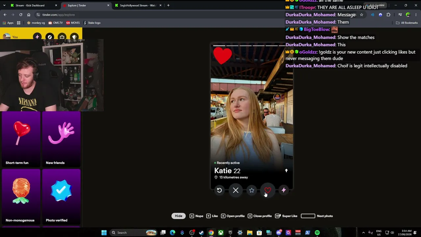
Task: Open the monkey og bookmark
Action: [36, 23]
